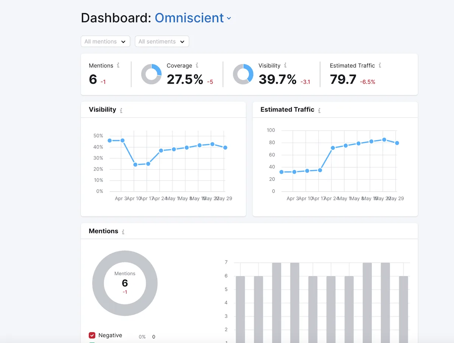The image size is (454, 343).
Task: Click the Visibility value 39.7%
Action: [278, 80]
